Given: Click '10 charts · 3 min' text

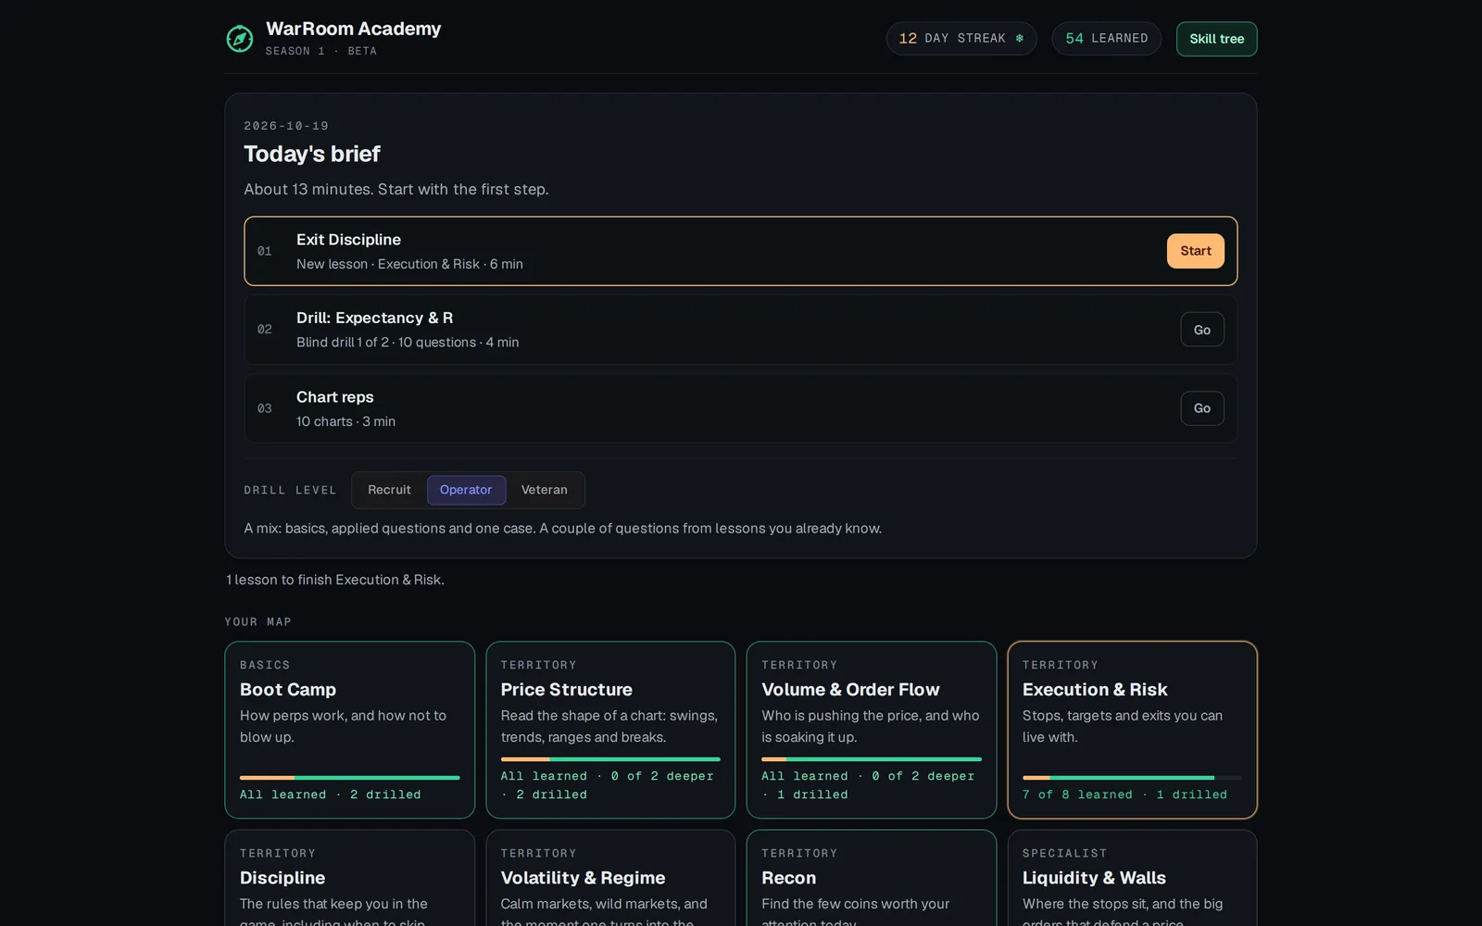Looking at the screenshot, I should coord(345,421).
